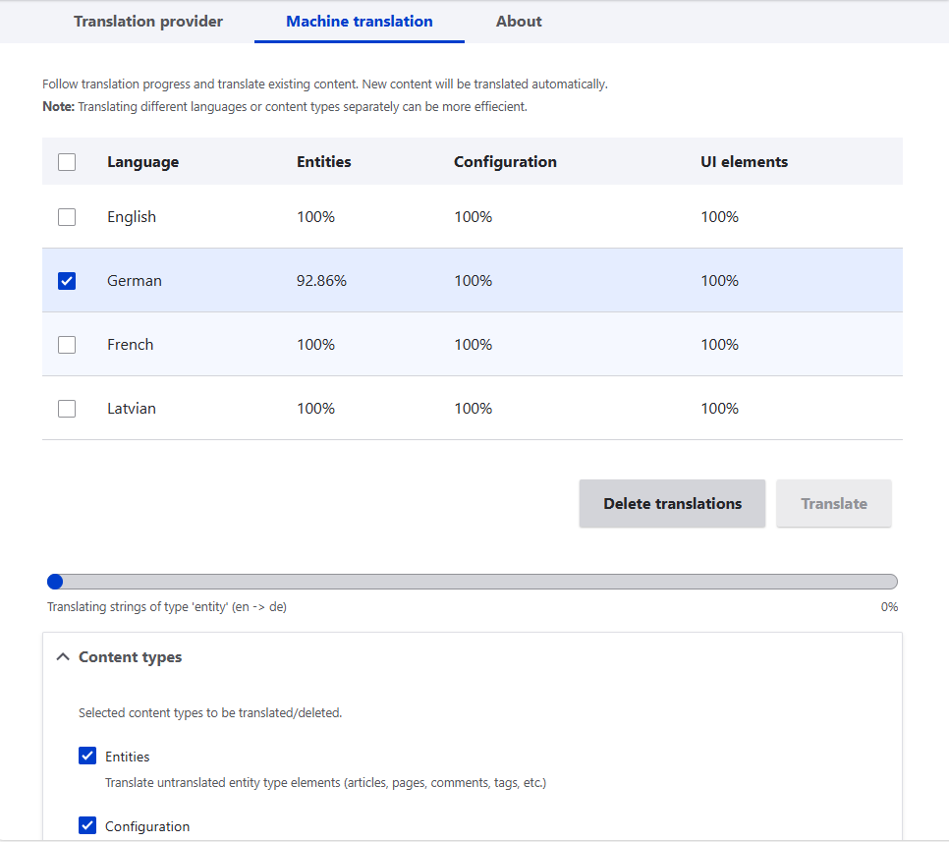Open the About tab
Viewport: 949px width, 842px height.
click(519, 21)
